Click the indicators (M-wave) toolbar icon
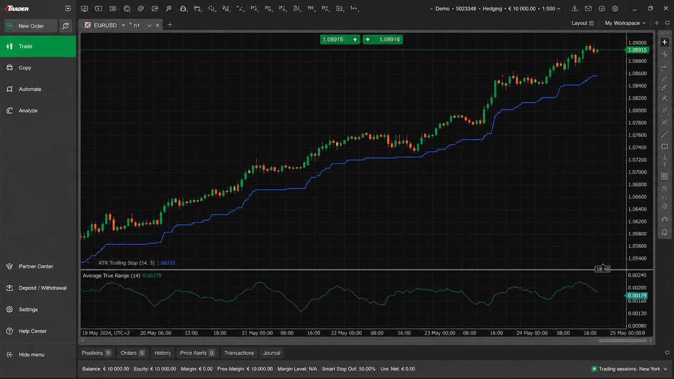674x379 pixels. tap(311, 8)
